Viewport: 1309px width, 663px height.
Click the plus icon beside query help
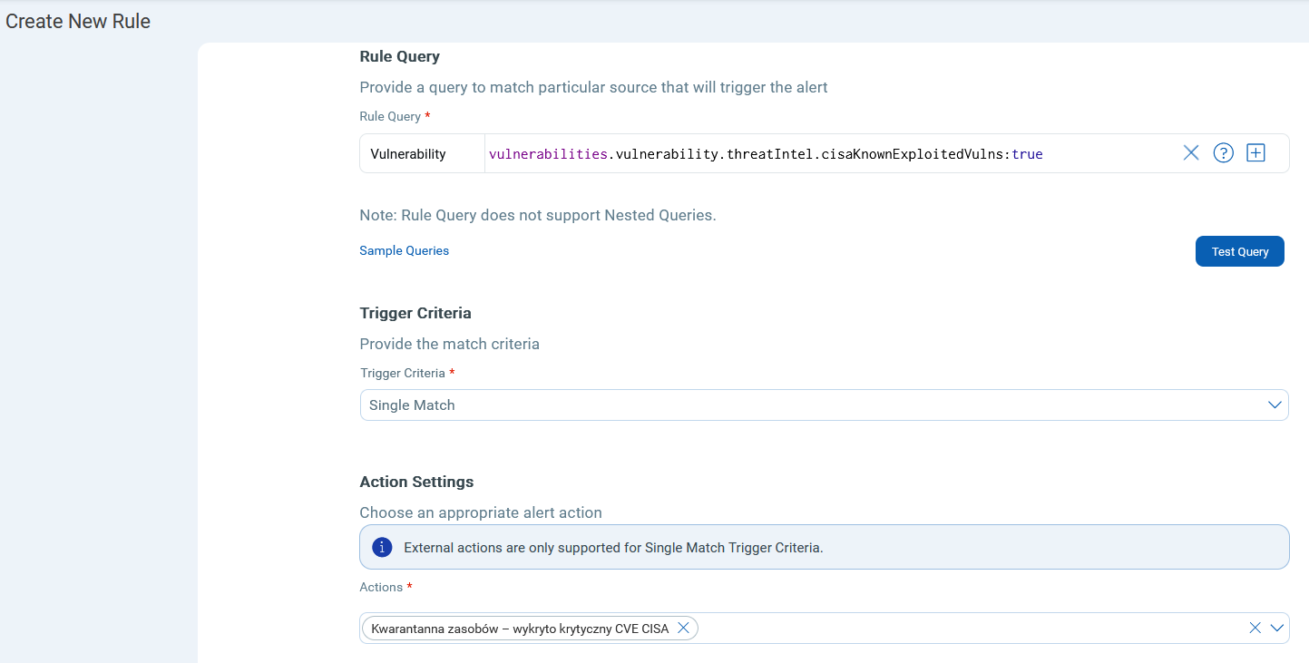tap(1255, 153)
